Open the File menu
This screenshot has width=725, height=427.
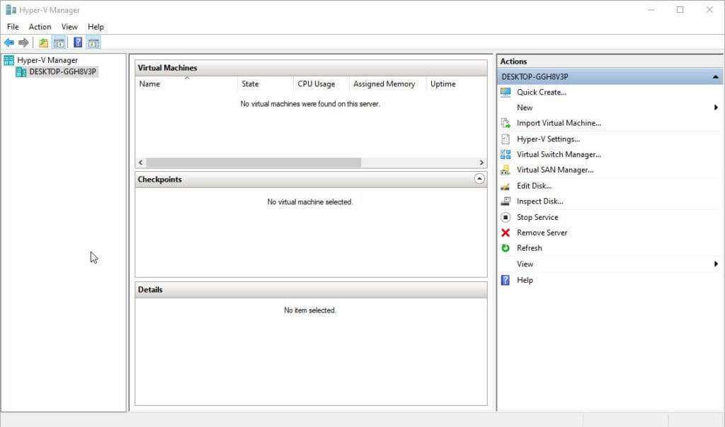pos(13,27)
